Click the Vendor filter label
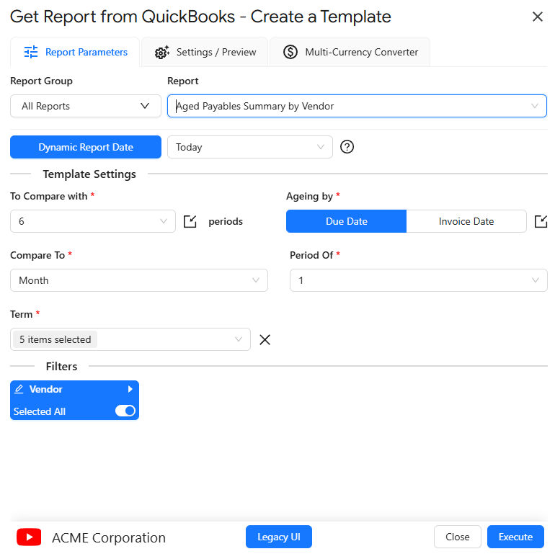The height and width of the screenshot is (554, 555). [x=45, y=389]
